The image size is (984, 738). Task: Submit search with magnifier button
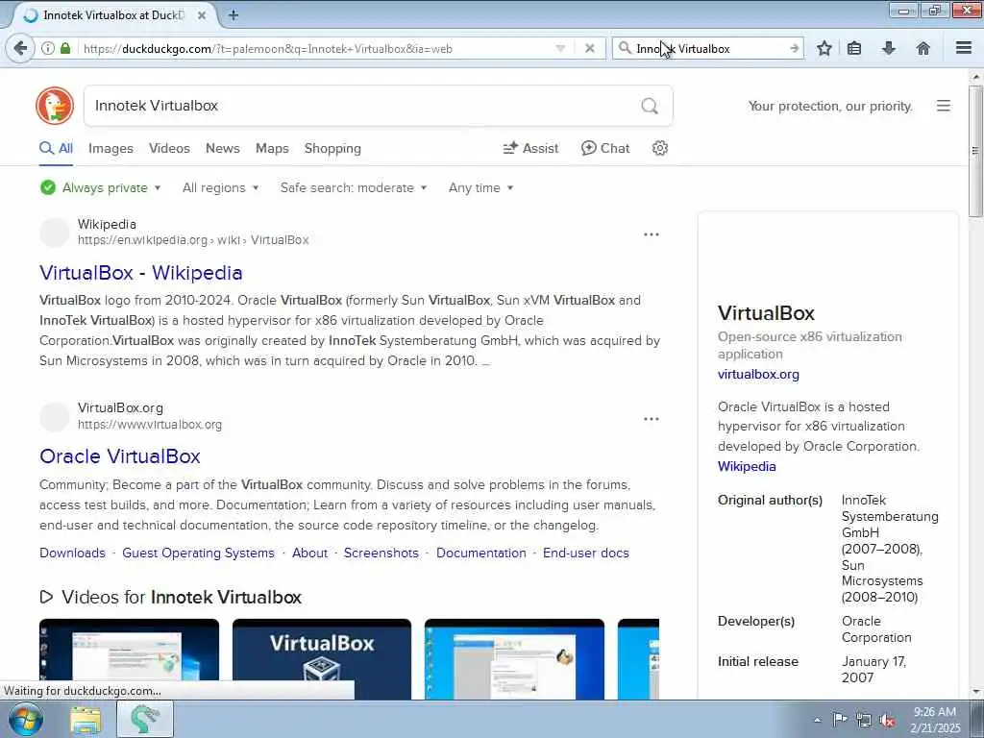[650, 106]
